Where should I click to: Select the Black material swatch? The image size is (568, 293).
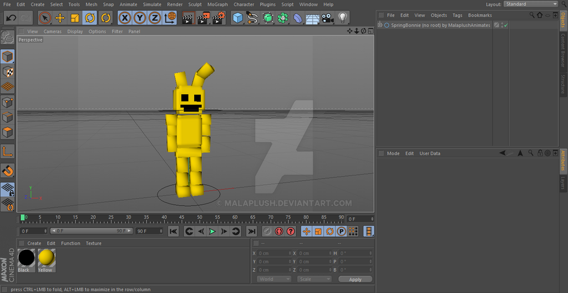pyautogui.click(x=26, y=257)
